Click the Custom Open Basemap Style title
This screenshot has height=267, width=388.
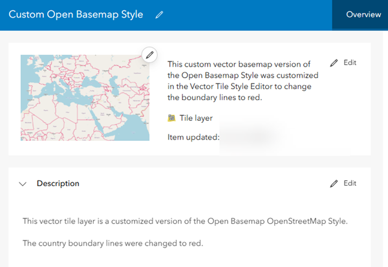(x=76, y=15)
